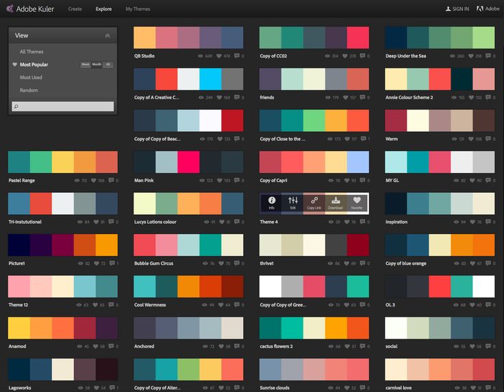Screen dimensions: 504x392
Task: Open Lucys Lotions colour title
Action: [x=155, y=222]
